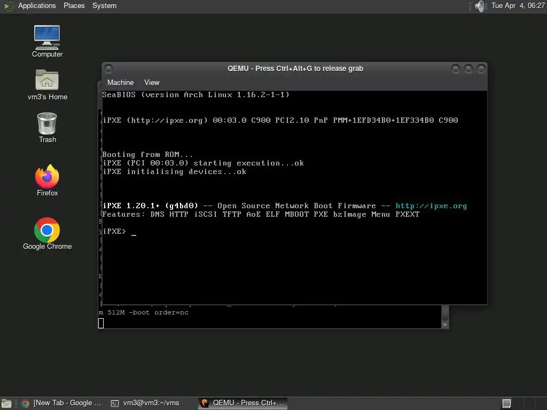Minimize the QEMU window
The height and width of the screenshot is (410, 547).
(x=455, y=69)
